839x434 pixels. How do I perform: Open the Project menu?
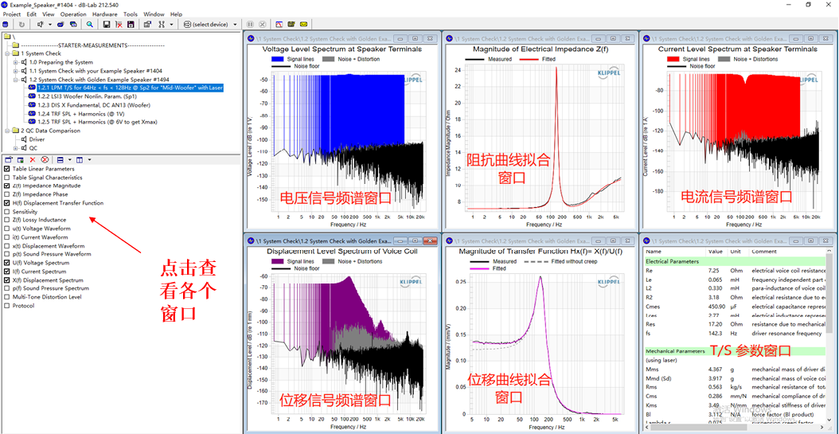12,14
